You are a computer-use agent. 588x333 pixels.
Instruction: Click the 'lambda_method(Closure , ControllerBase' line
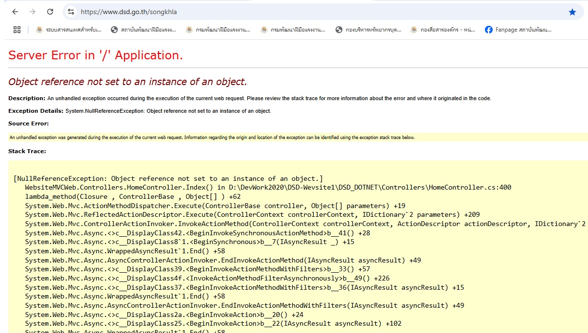tap(133, 196)
